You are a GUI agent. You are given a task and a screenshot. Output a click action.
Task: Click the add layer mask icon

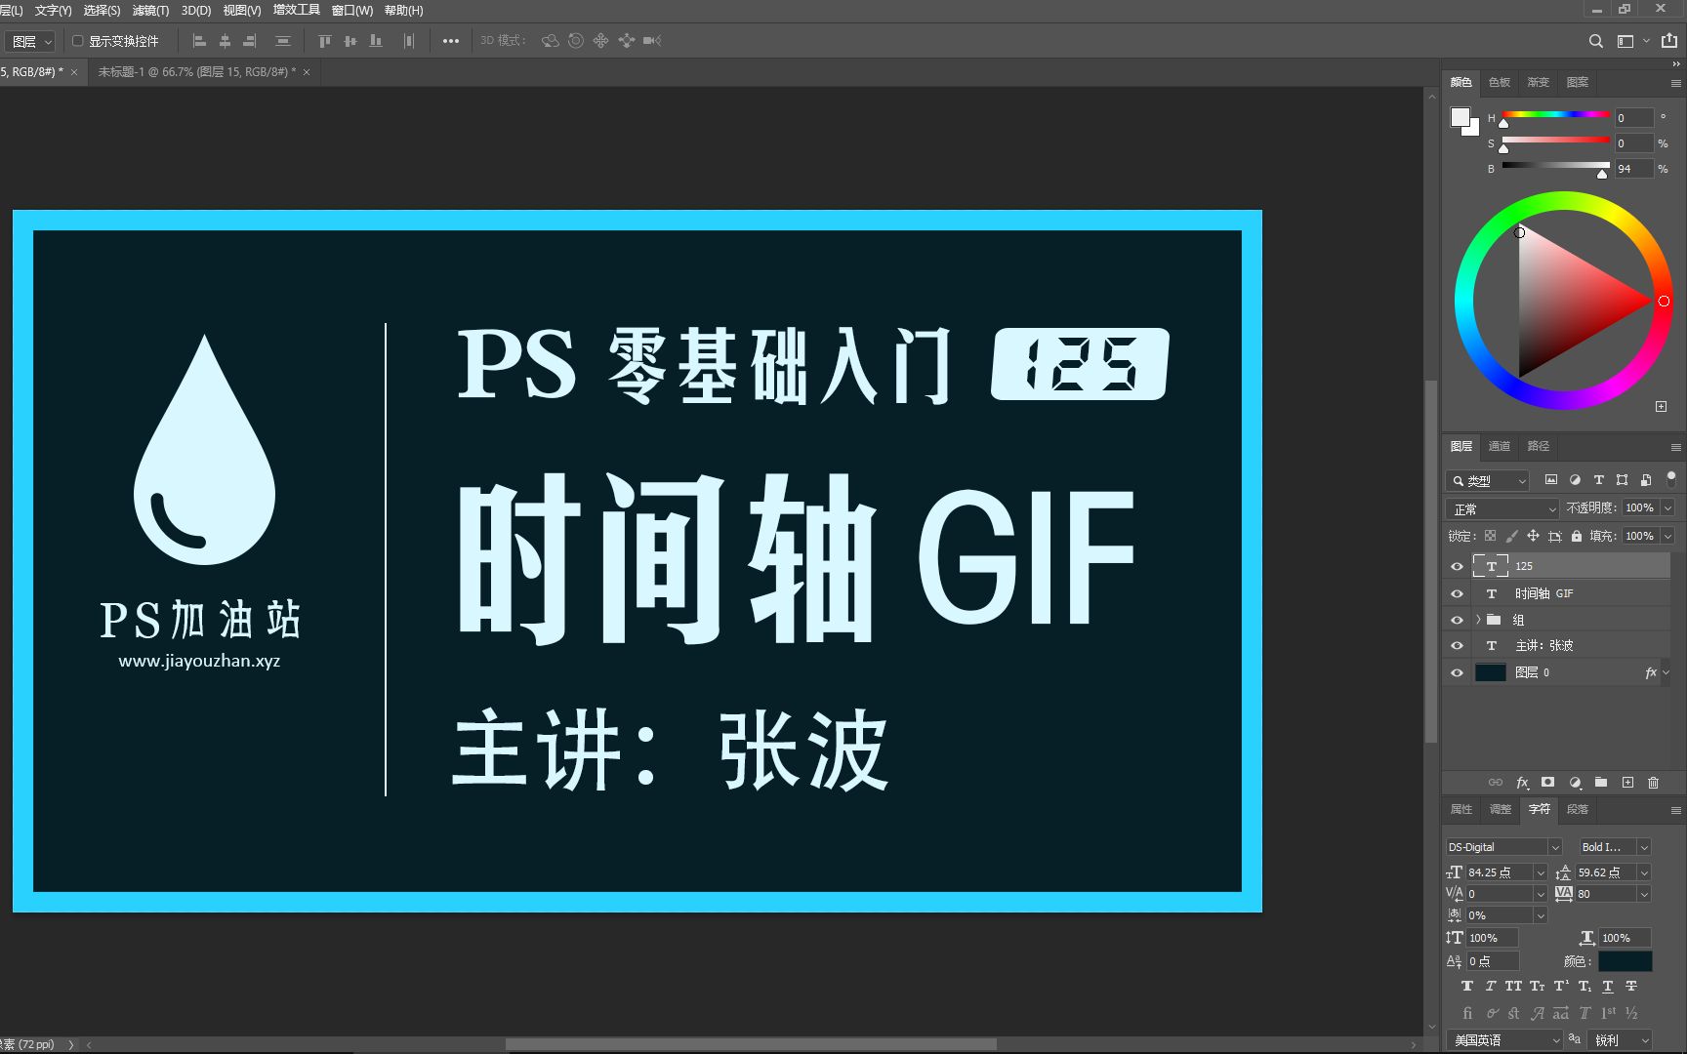(1547, 783)
